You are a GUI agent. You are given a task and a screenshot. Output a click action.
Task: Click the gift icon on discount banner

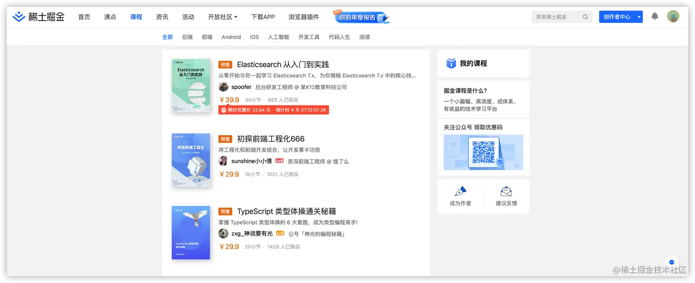[224, 110]
